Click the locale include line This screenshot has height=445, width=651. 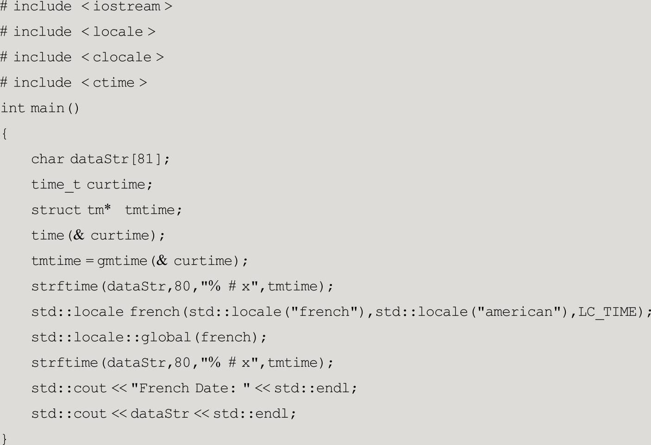(78, 32)
